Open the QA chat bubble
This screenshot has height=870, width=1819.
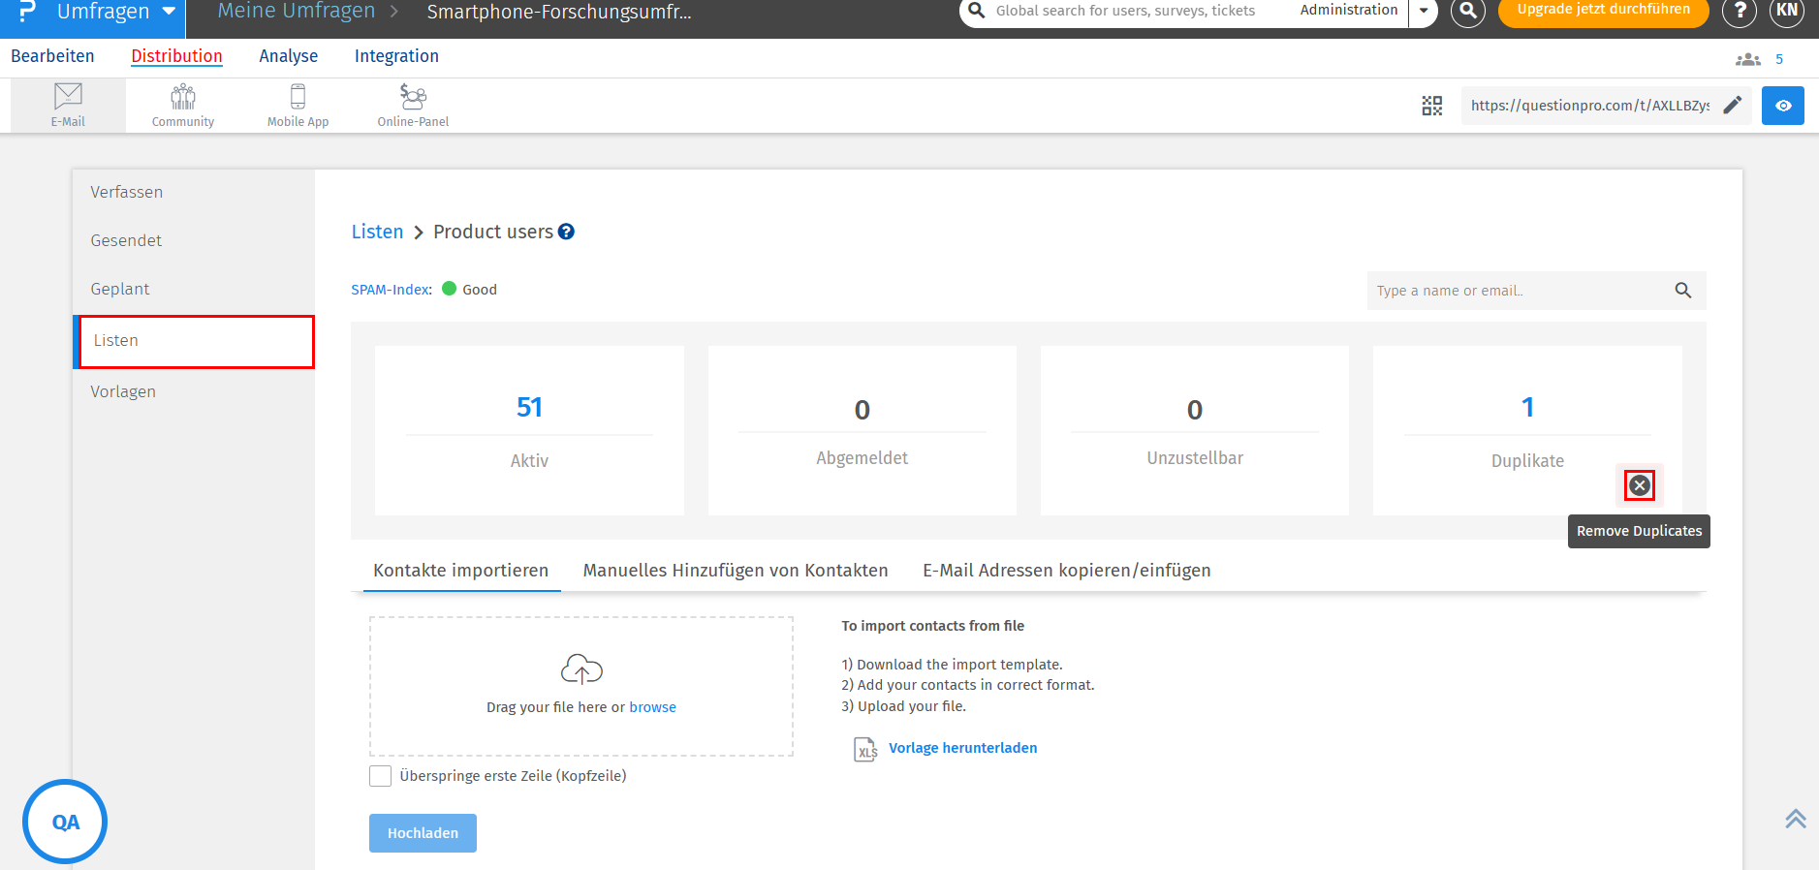tap(65, 822)
